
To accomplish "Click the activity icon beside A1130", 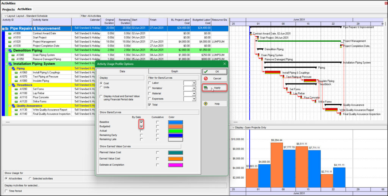I will tap(16, 110).
